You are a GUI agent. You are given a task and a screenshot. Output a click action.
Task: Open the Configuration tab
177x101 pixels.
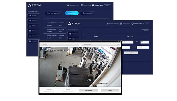(x=87, y=13)
